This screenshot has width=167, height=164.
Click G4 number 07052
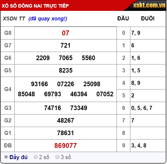click(x=105, y=94)
